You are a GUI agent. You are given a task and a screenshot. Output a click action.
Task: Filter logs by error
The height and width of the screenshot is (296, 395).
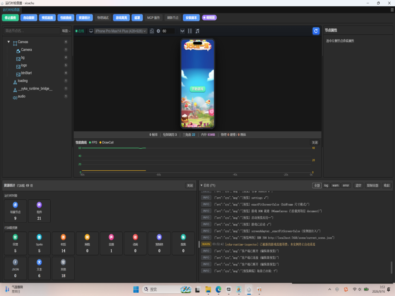346,185
